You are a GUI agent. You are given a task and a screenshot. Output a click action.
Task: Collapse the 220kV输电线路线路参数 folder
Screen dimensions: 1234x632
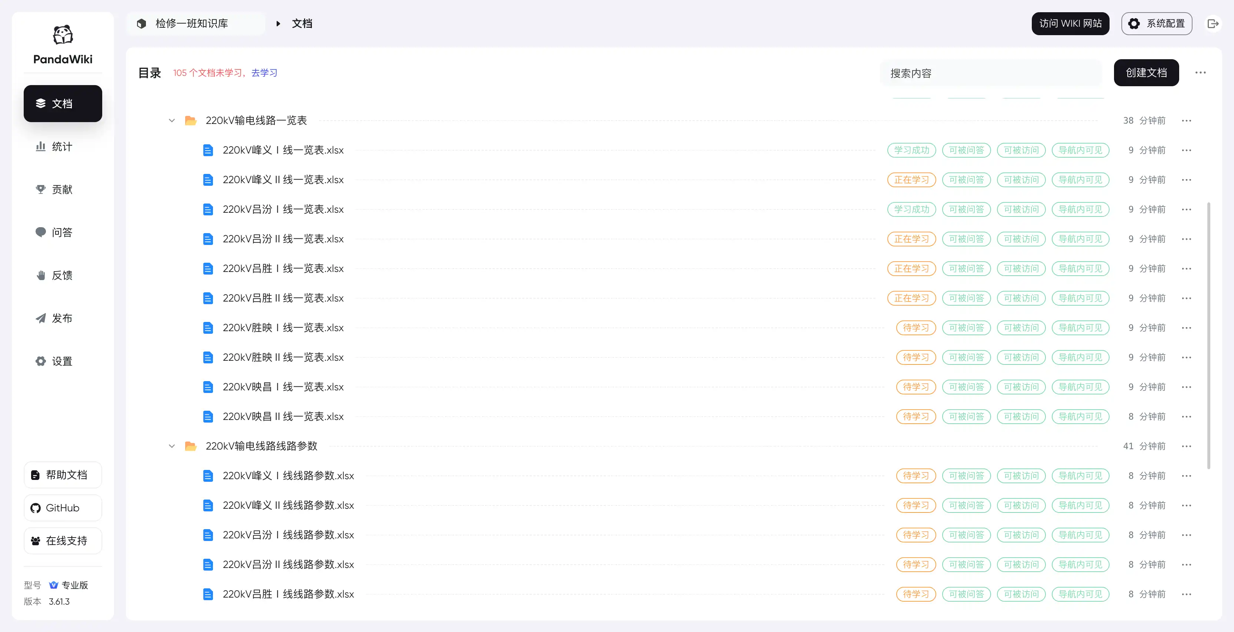tap(171, 446)
